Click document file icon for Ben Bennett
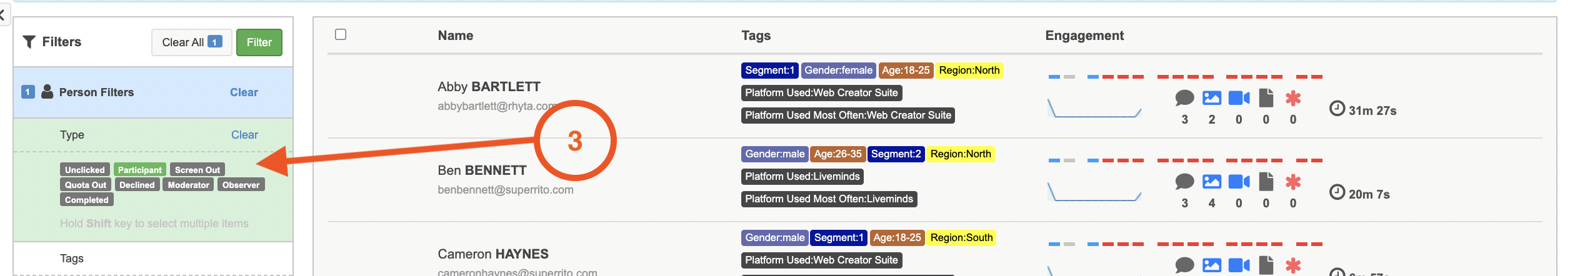Screen dimensions: 1575x276 1266,182
